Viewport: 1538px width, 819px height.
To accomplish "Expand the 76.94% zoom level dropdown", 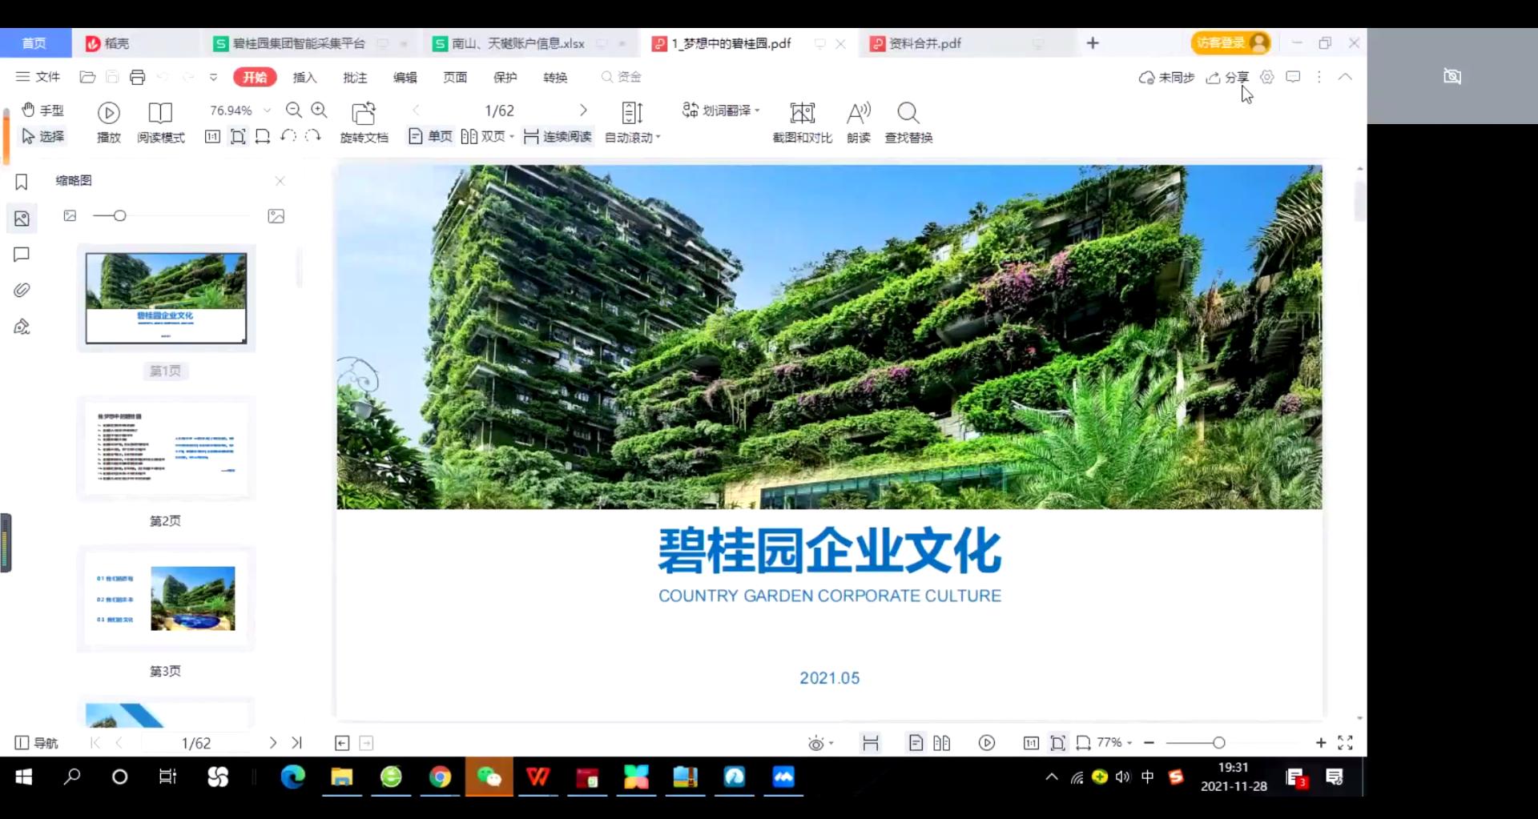I will (x=268, y=110).
